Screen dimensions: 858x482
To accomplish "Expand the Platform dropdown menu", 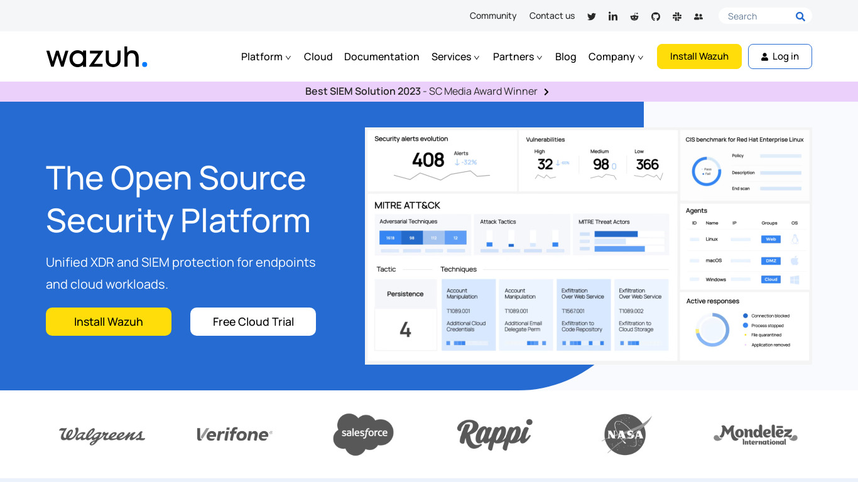I will (x=266, y=57).
